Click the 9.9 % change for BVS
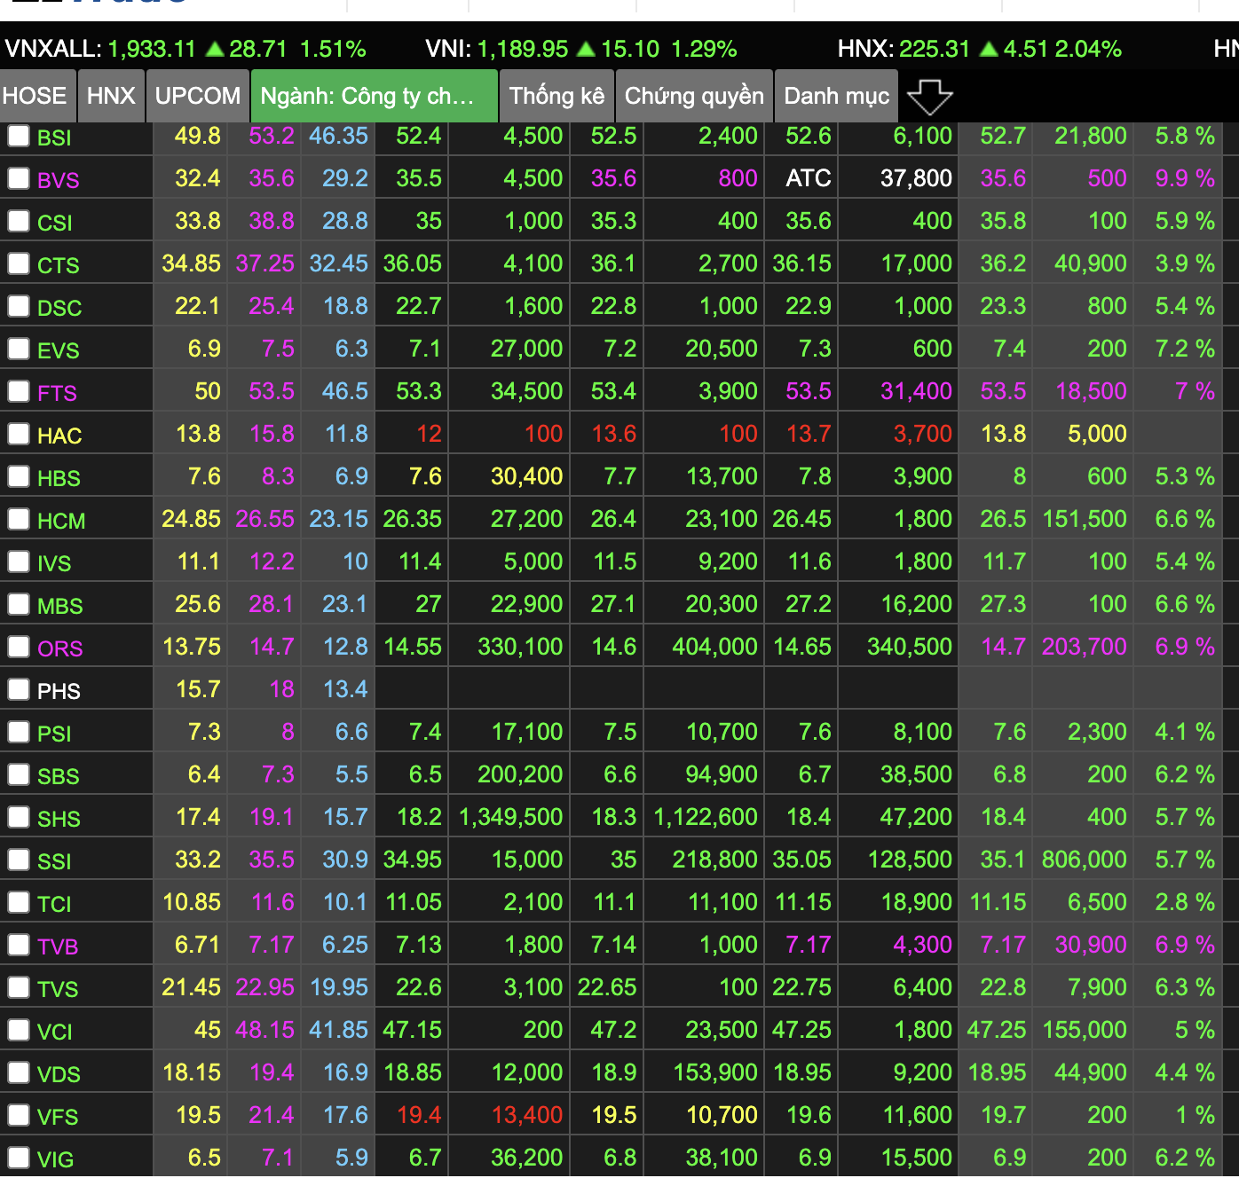Screen dimensions: 1239x1178 point(1185,178)
